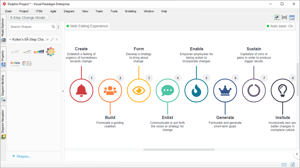Open the Diagram Navigator panel
This screenshot has height=168, width=300.
[x=3, y=121]
